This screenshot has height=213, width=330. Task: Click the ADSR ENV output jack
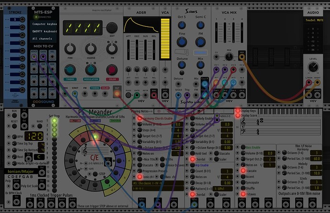[x=154, y=96]
